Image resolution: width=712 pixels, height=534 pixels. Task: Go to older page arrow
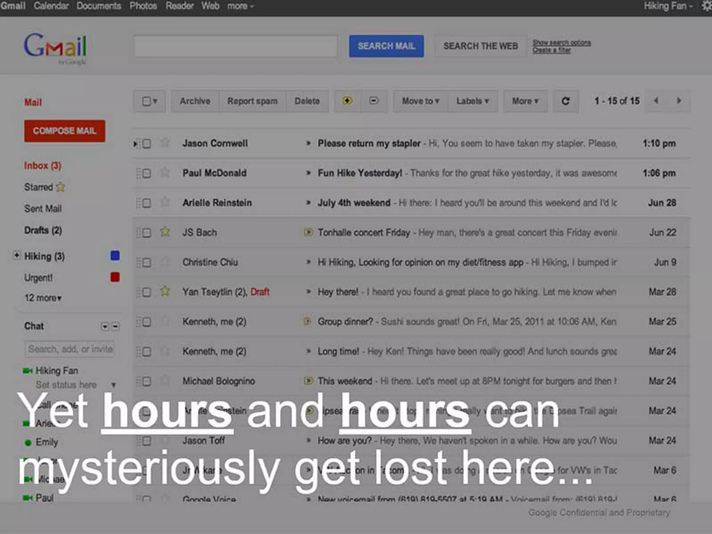[x=679, y=101]
